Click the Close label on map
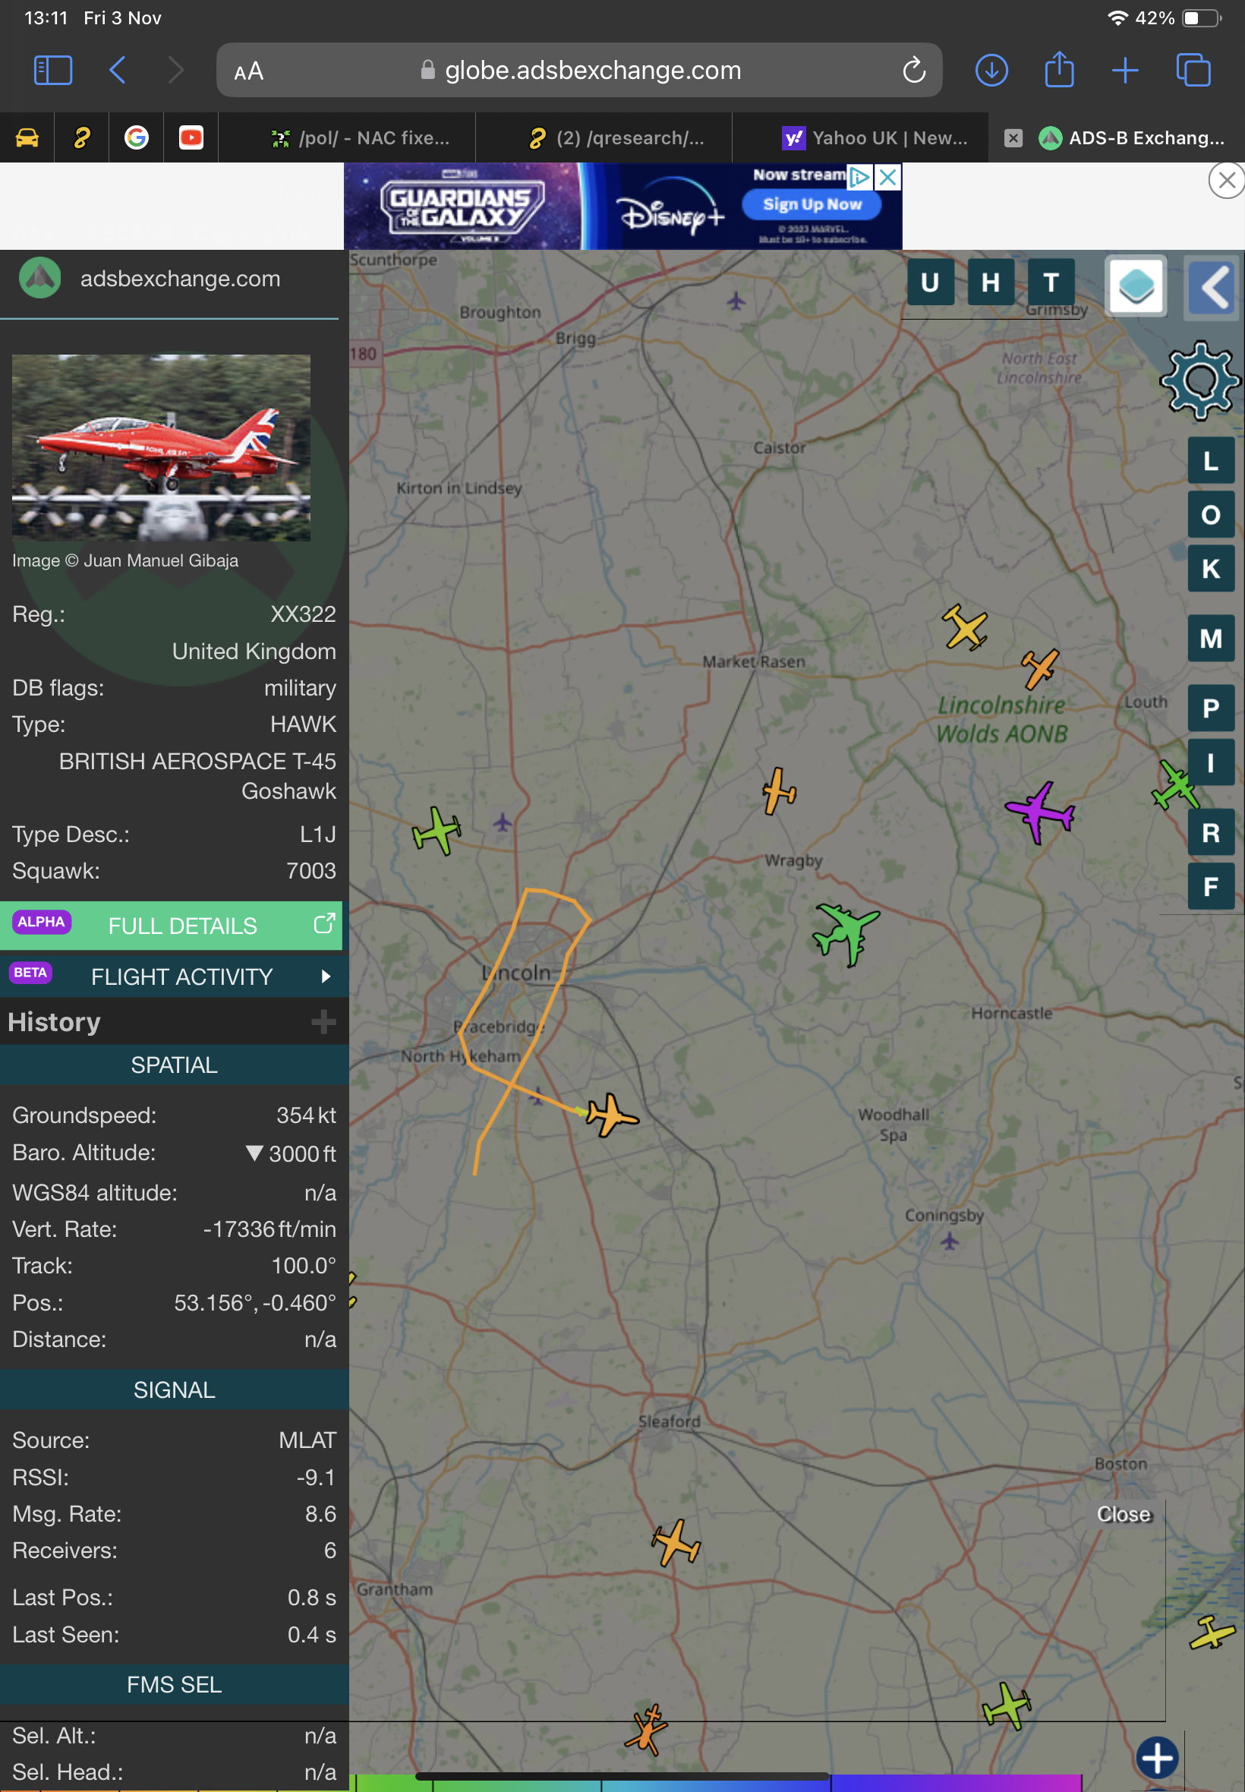Viewport: 1245px width, 1792px height. tap(1124, 1513)
